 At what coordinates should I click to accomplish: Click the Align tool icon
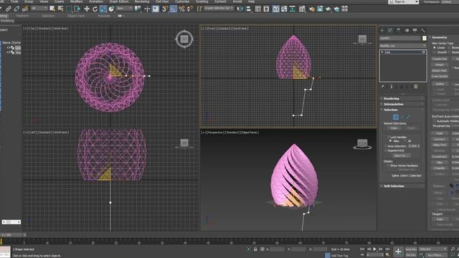click(x=249, y=9)
